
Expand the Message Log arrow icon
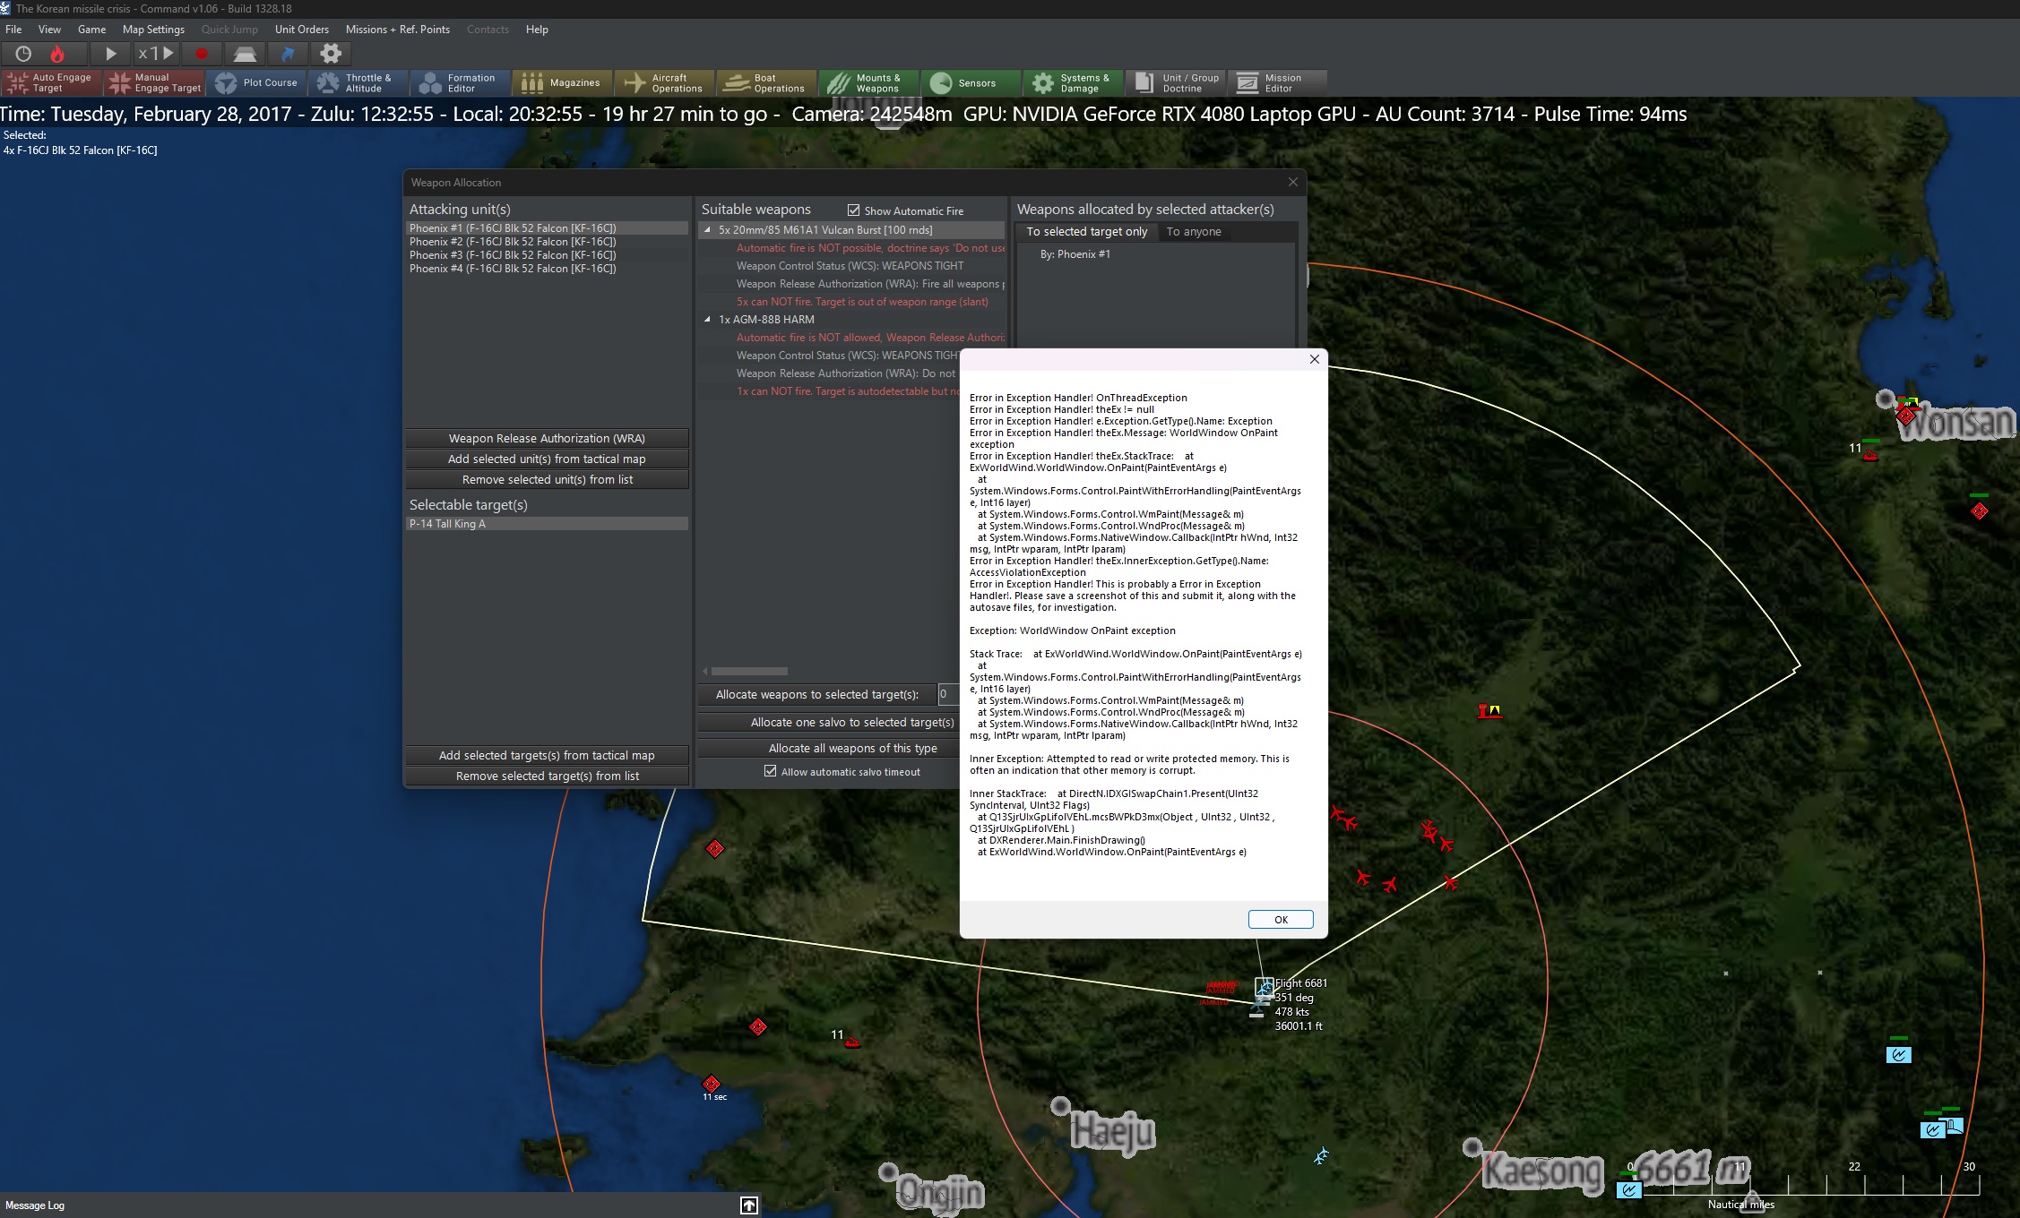point(749,1205)
